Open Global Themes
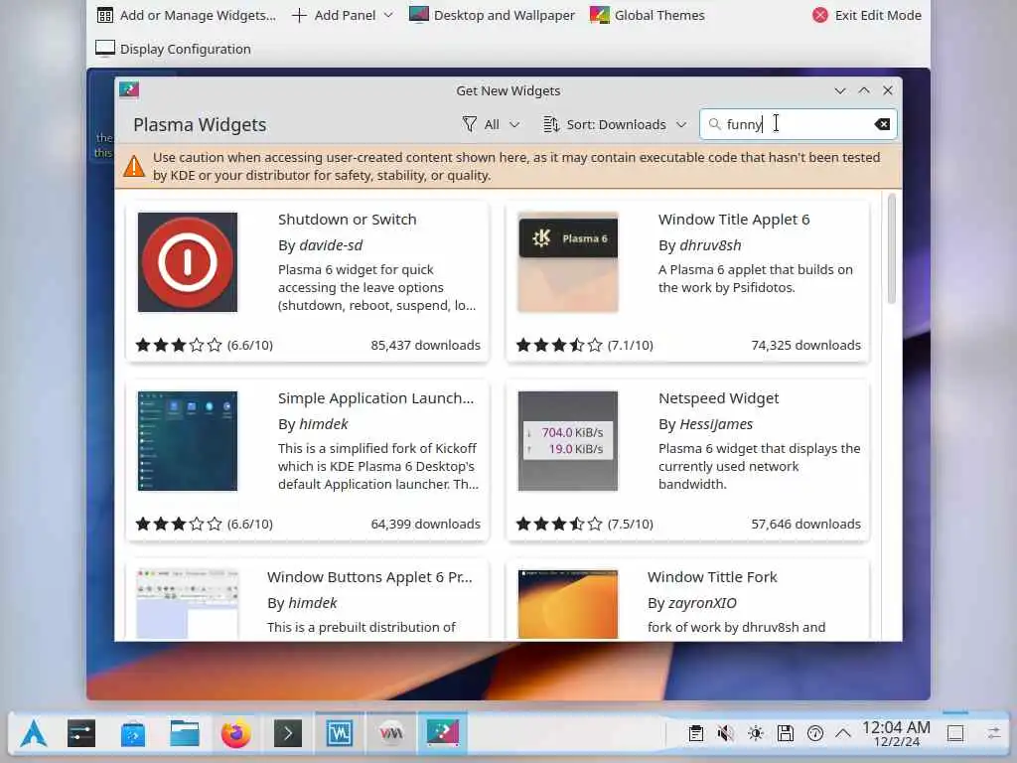1017x763 pixels. pyautogui.click(x=648, y=15)
